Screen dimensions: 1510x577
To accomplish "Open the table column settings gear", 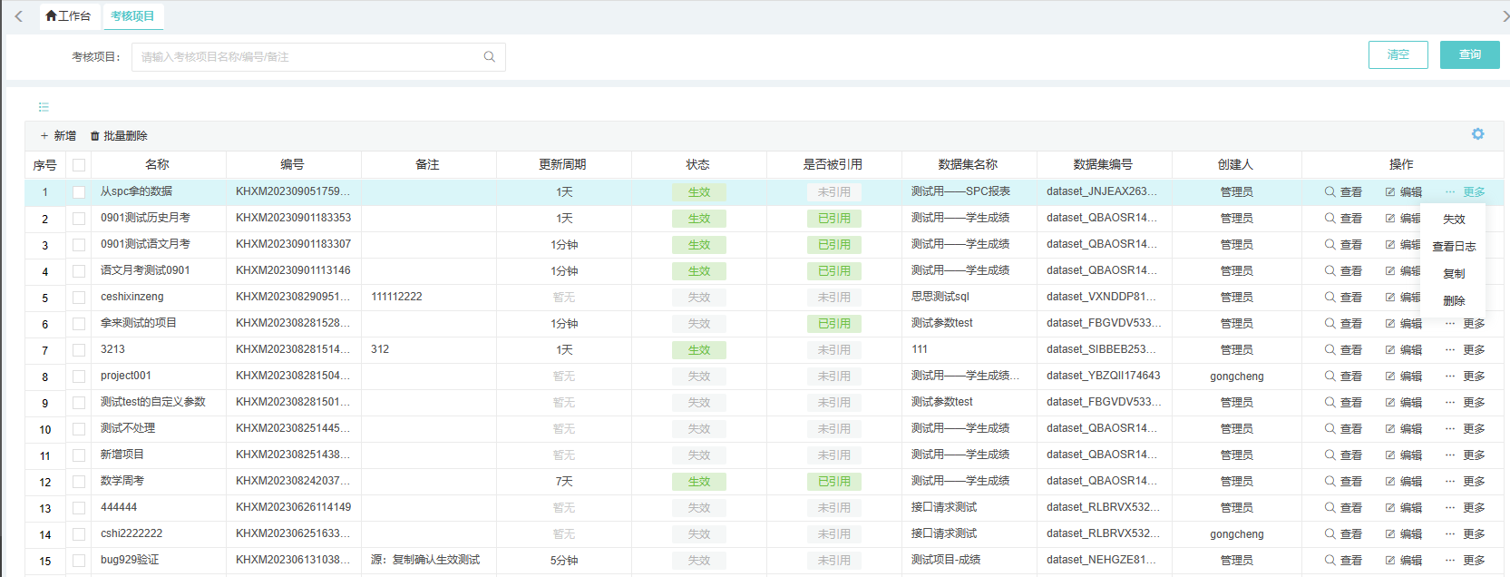I will coord(1478,134).
